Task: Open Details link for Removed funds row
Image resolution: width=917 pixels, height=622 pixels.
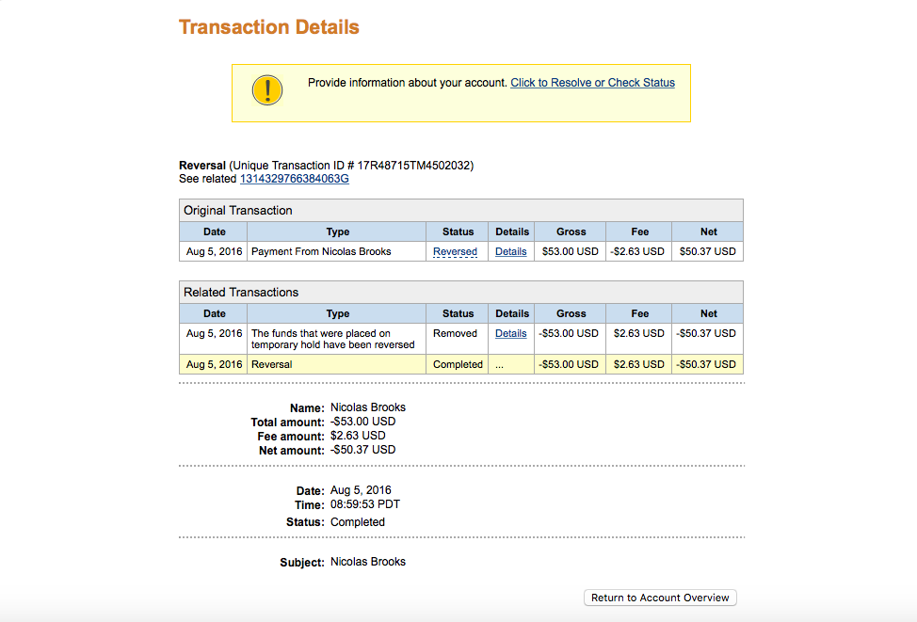Action: coord(510,333)
